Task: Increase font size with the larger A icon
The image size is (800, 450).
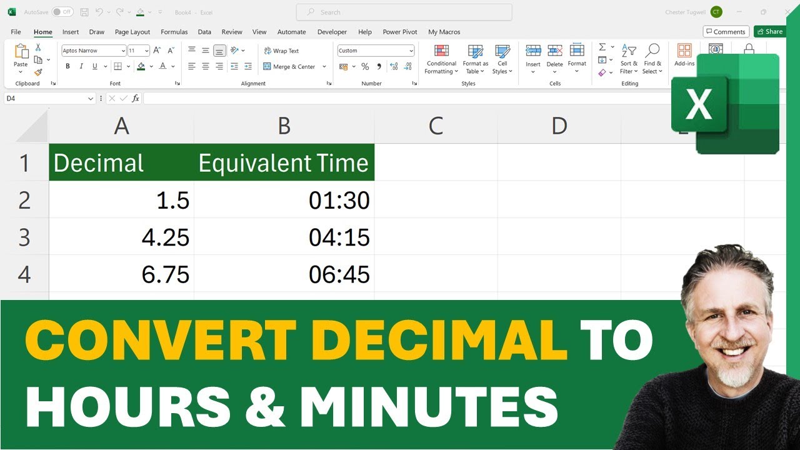Action: (157, 51)
